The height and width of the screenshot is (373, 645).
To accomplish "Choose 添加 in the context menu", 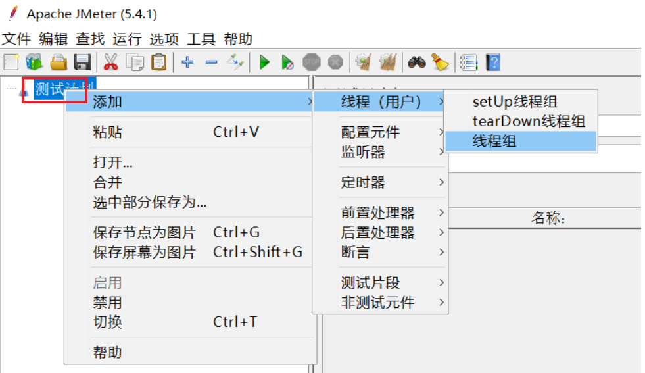I will [190, 102].
